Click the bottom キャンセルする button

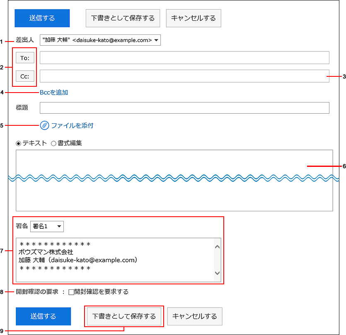[x=195, y=316]
